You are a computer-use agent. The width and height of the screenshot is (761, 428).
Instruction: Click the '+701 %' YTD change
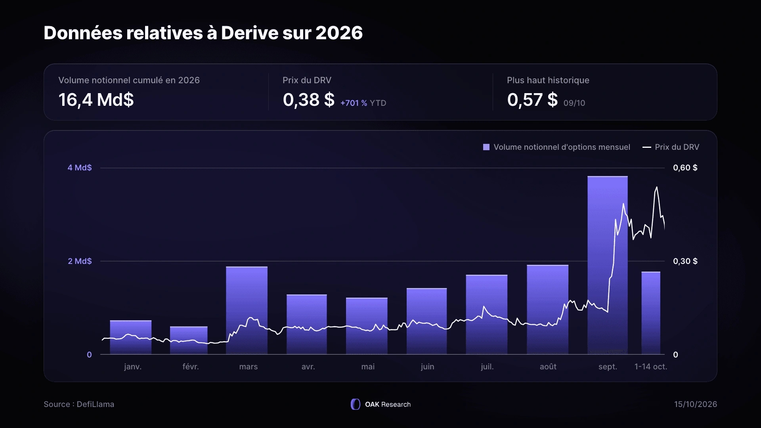(354, 103)
